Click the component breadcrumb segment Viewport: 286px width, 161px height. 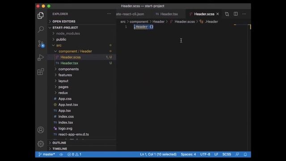pos(139,21)
